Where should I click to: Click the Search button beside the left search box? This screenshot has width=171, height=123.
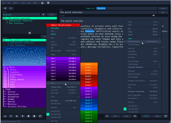52,15
